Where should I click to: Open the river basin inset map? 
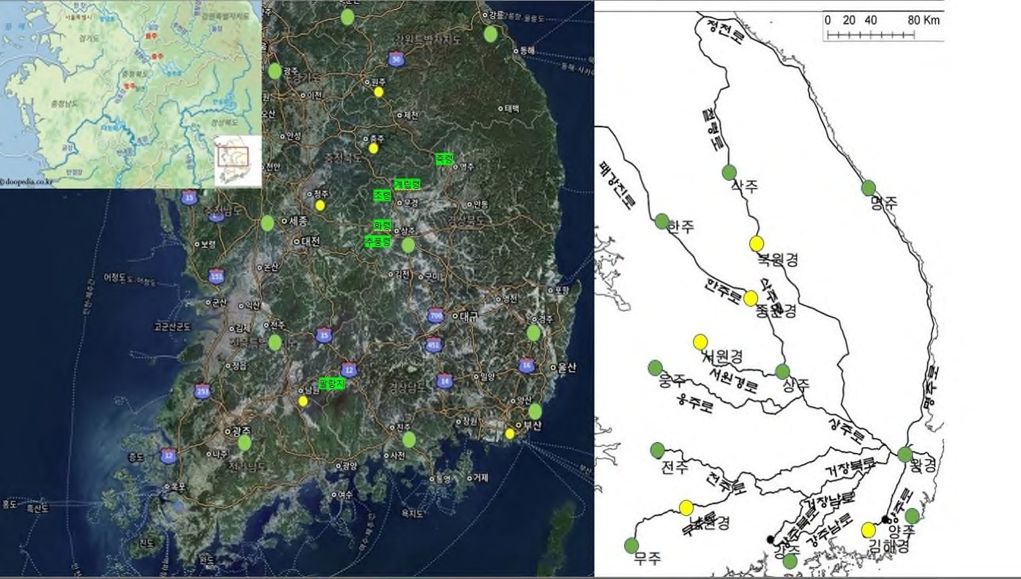pos(130,94)
